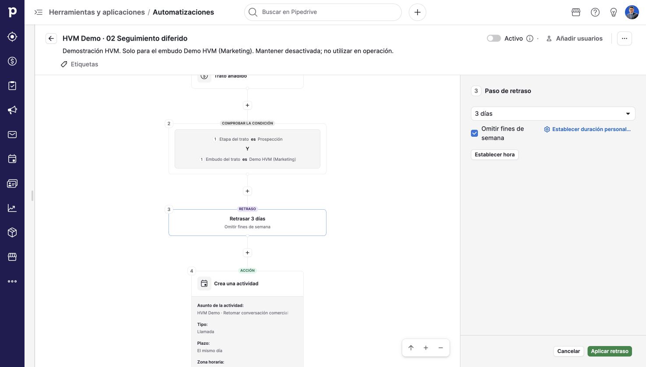Image resolution: width=646 pixels, height=367 pixels.
Task: Open Deals dollar icon in sidebar
Action: click(12, 61)
